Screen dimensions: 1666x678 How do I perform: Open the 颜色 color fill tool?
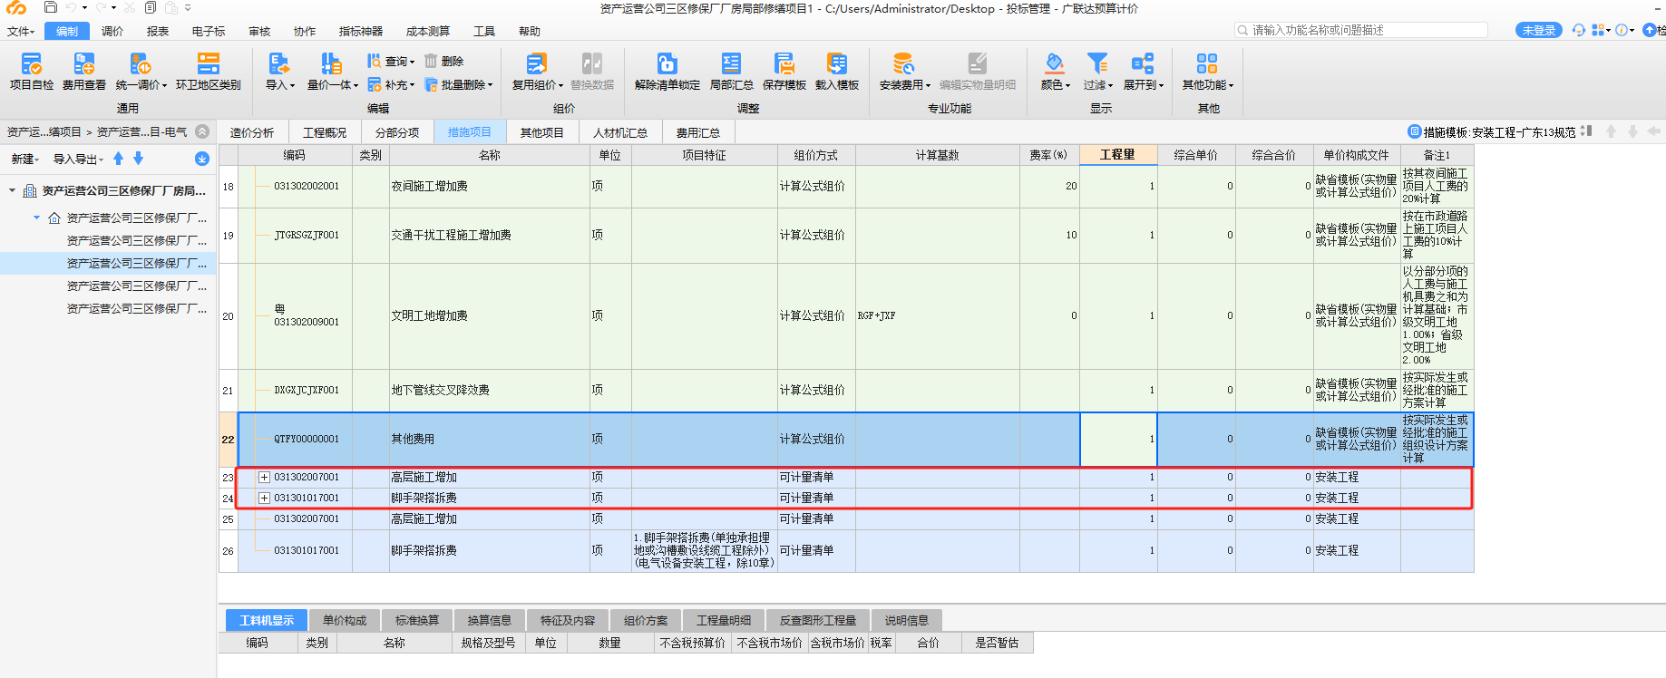tap(1055, 71)
